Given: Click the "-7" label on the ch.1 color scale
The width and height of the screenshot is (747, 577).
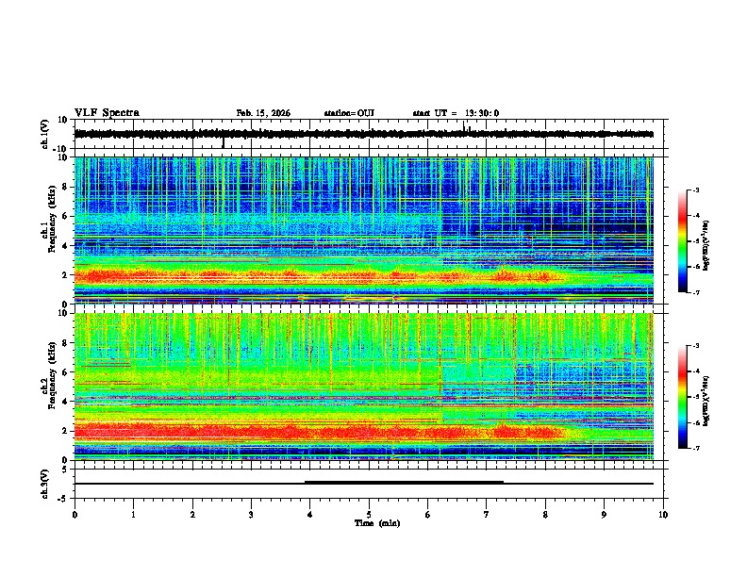Looking at the screenshot, I should pyautogui.click(x=695, y=292).
